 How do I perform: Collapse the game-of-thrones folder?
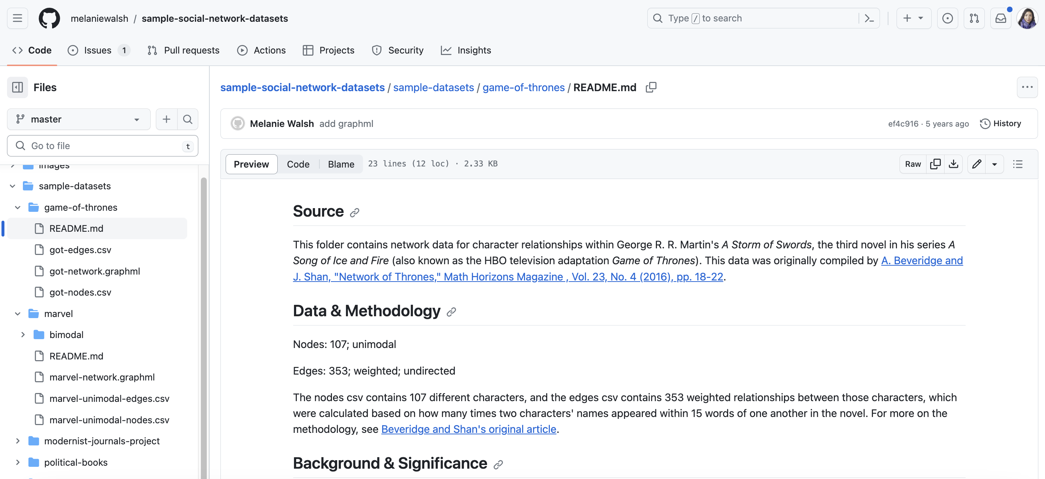pos(17,207)
